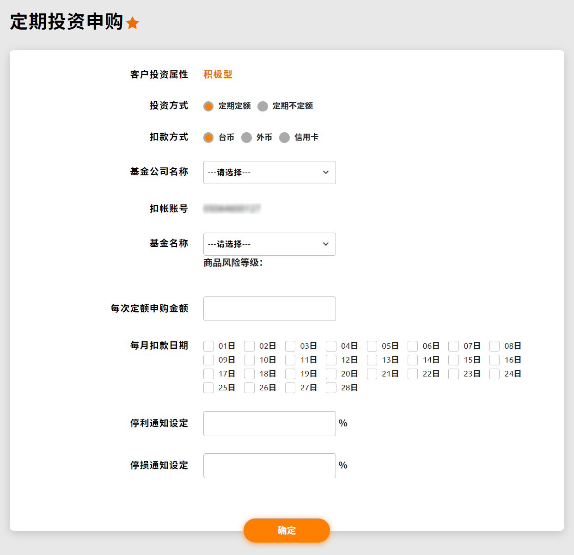Select the 20日 deduction date checkbox

click(x=331, y=374)
